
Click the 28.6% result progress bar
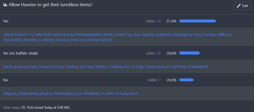coord(189,53)
